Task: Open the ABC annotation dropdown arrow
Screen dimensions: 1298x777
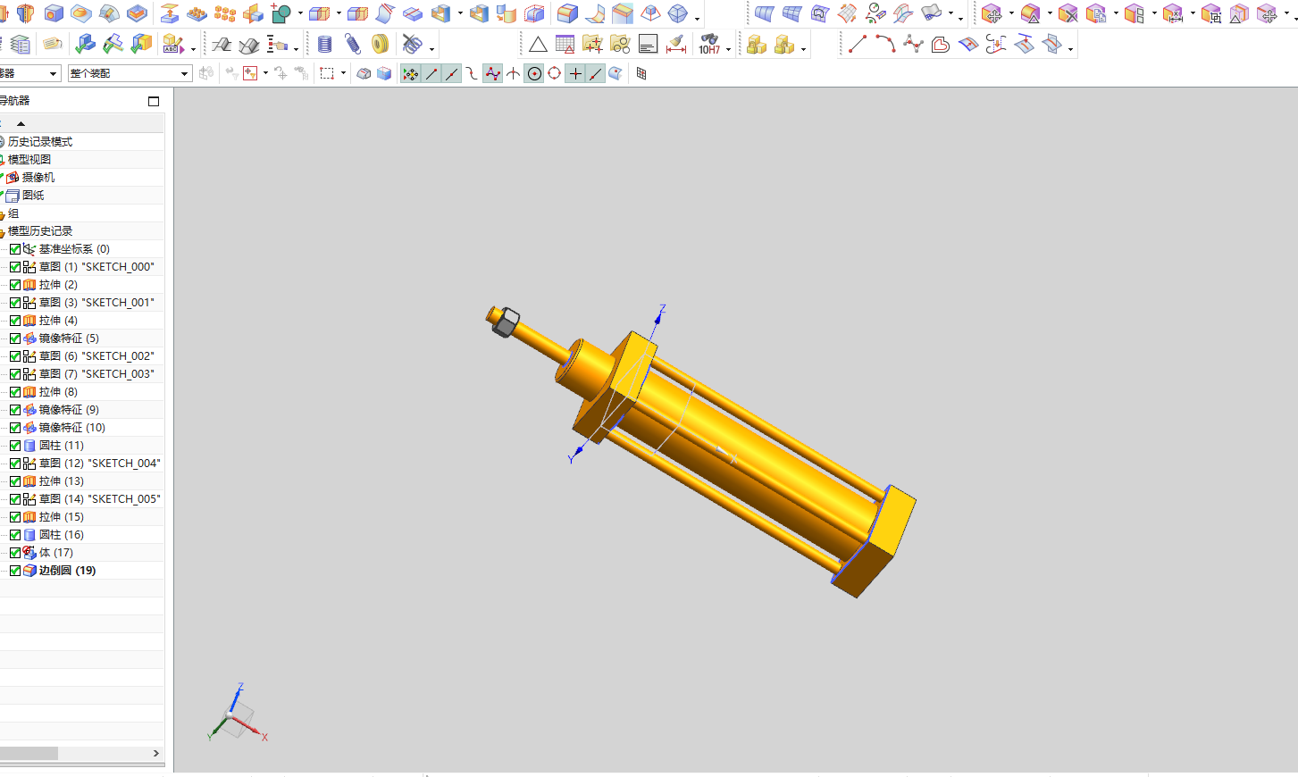Action: [193, 47]
